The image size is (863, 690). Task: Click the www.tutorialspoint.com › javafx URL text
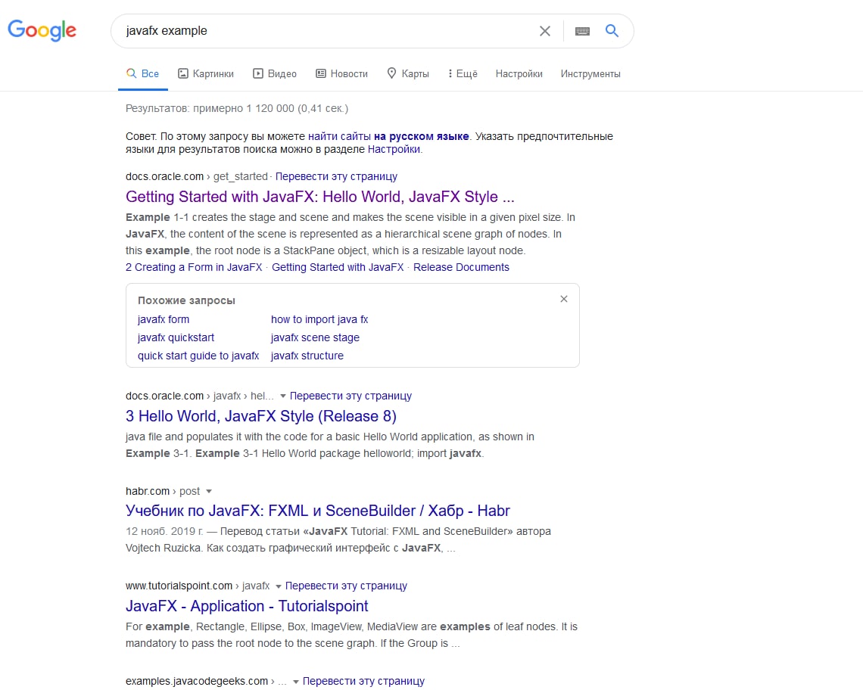pyautogui.click(x=198, y=586)
